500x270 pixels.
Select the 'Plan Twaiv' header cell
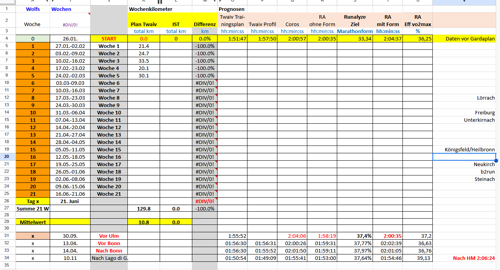point(144,20)
